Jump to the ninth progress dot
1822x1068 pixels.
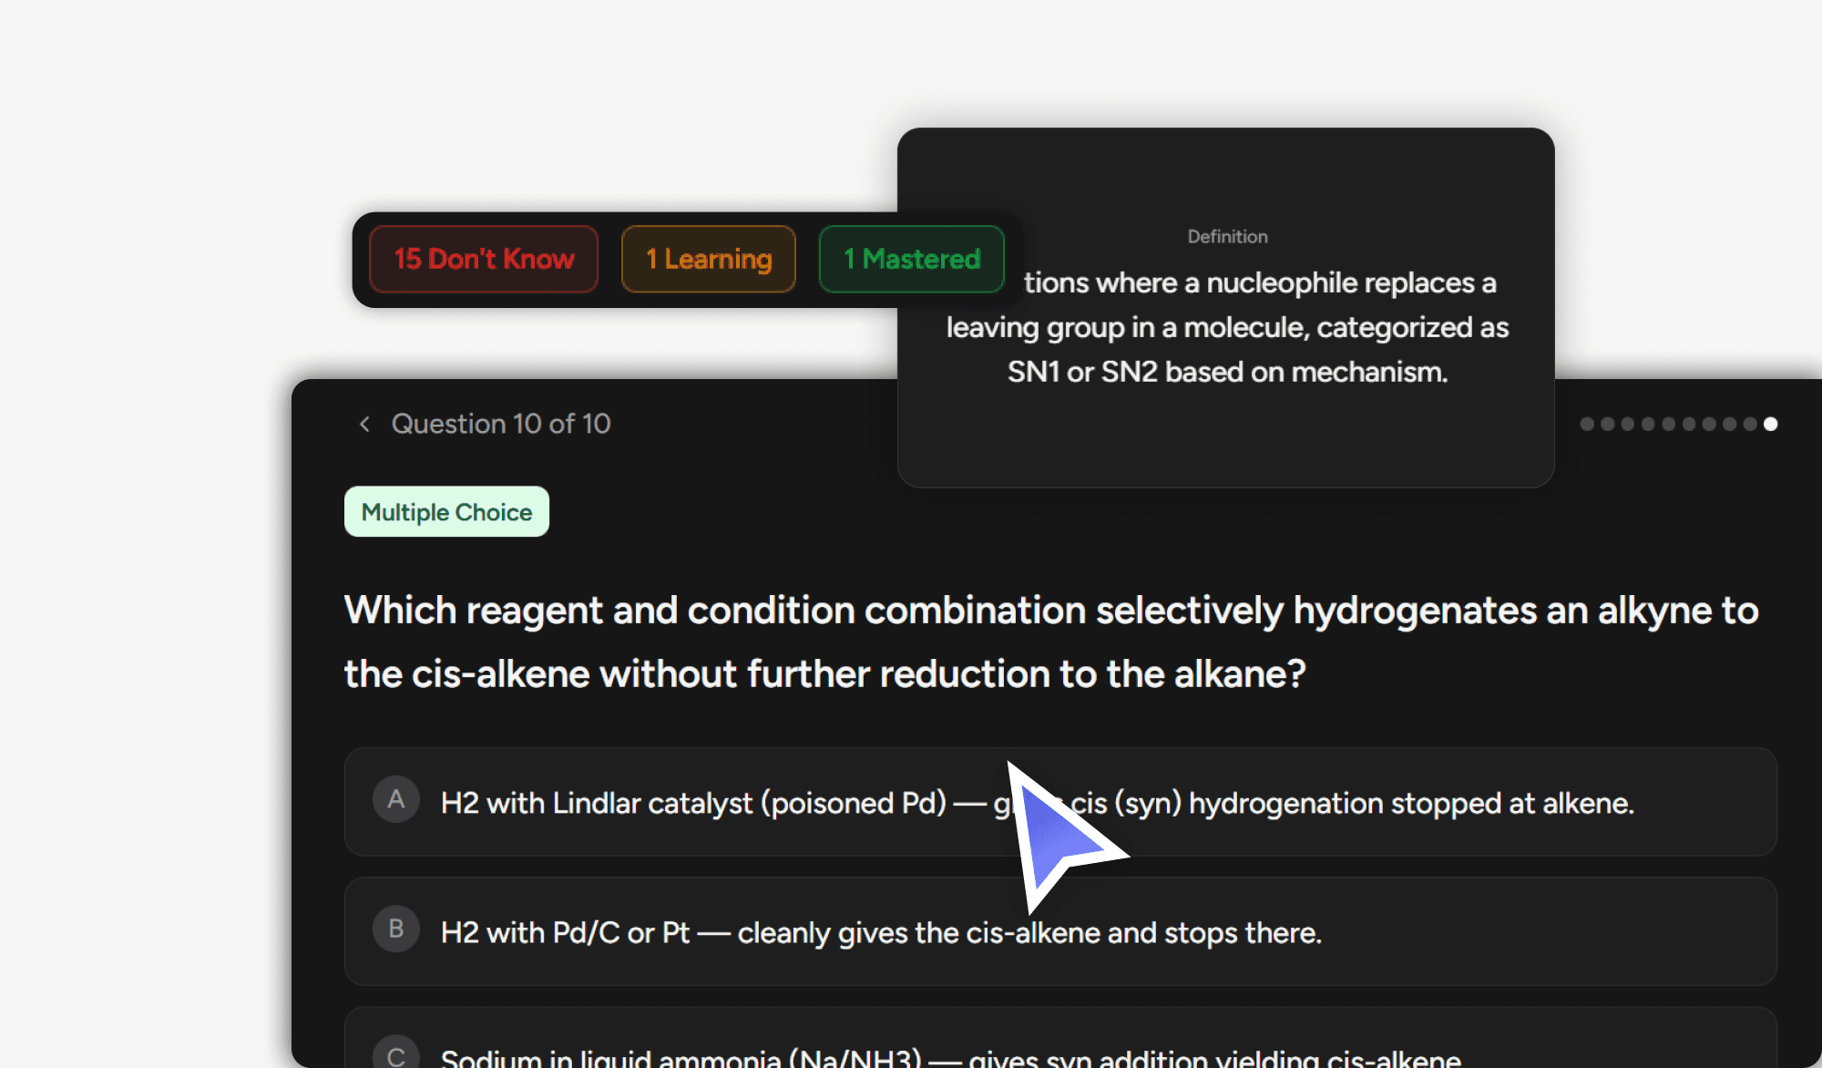(x=1750, y=424)
